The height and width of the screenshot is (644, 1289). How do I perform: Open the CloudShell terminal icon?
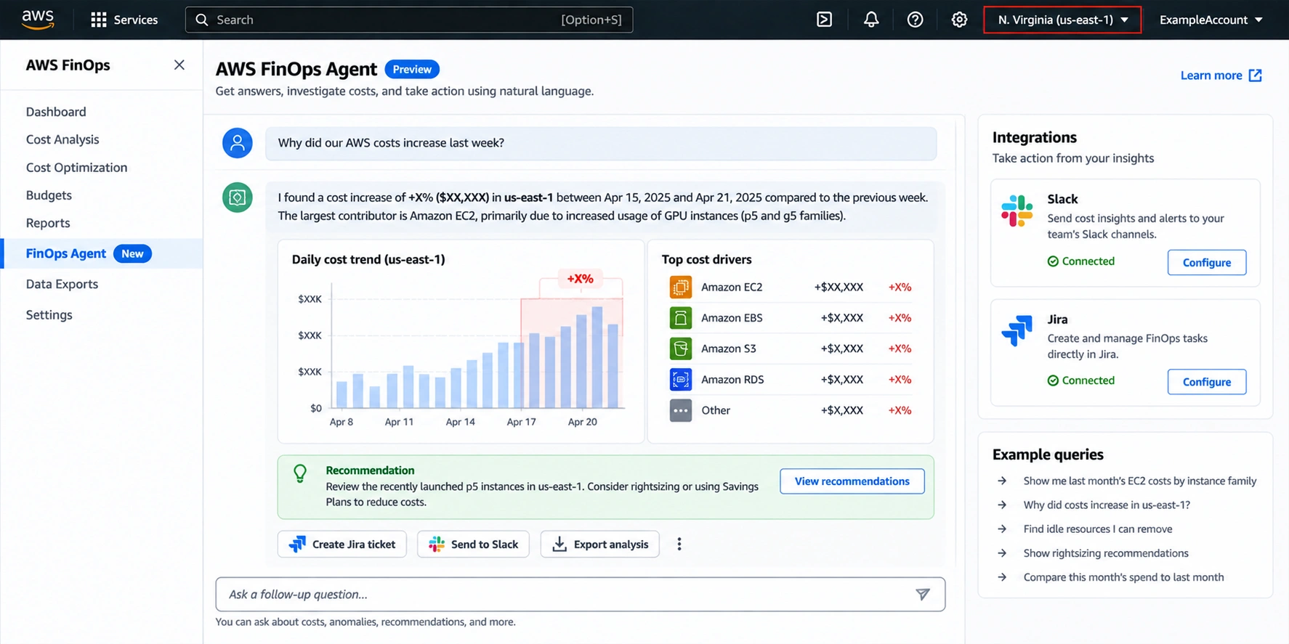coord(824,20)
